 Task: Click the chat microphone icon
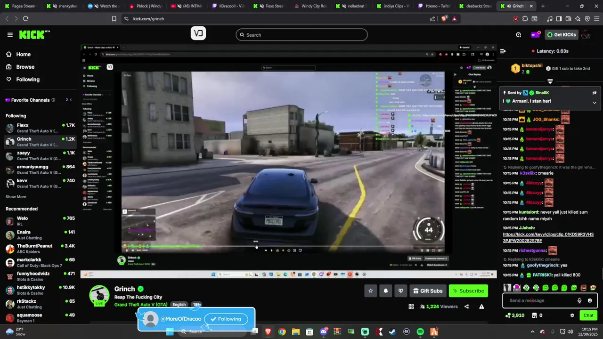[x=579, y=300]
